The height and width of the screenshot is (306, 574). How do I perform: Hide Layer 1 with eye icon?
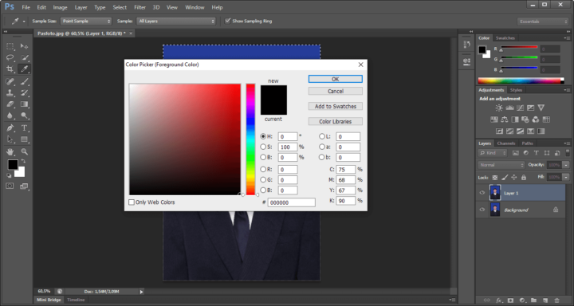pos(482,193)
